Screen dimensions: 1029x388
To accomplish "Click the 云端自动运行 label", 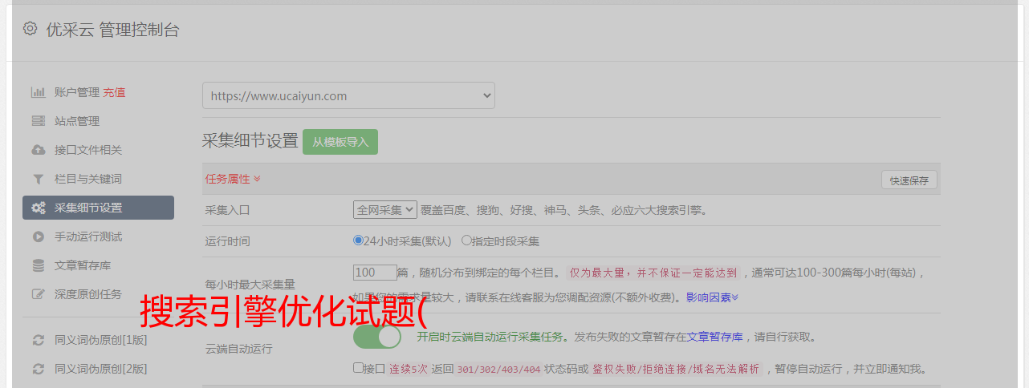I will coord(239,349).
